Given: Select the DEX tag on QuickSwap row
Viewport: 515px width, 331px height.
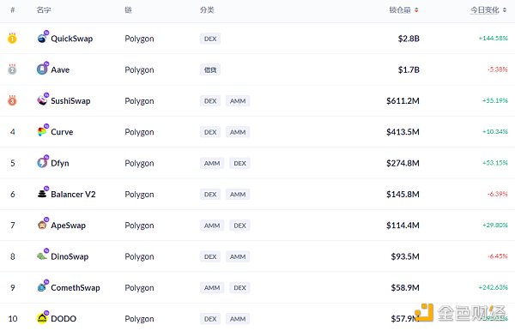Looking at the screenshot, I should coord(210,39).
